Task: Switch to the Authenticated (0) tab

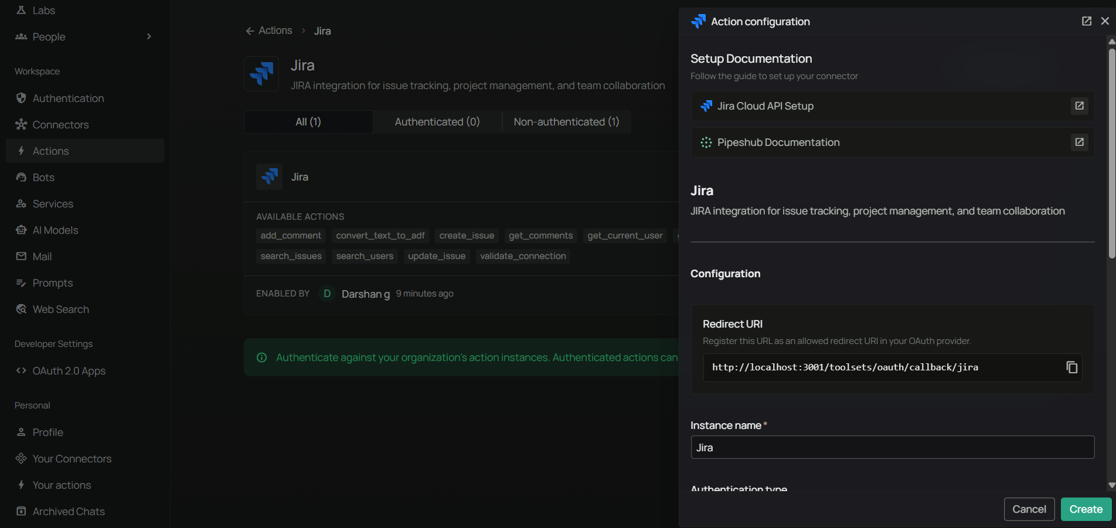Action: coord(437,122)
